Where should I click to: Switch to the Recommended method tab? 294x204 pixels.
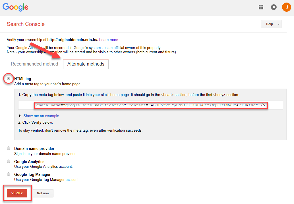coord(34,64)
